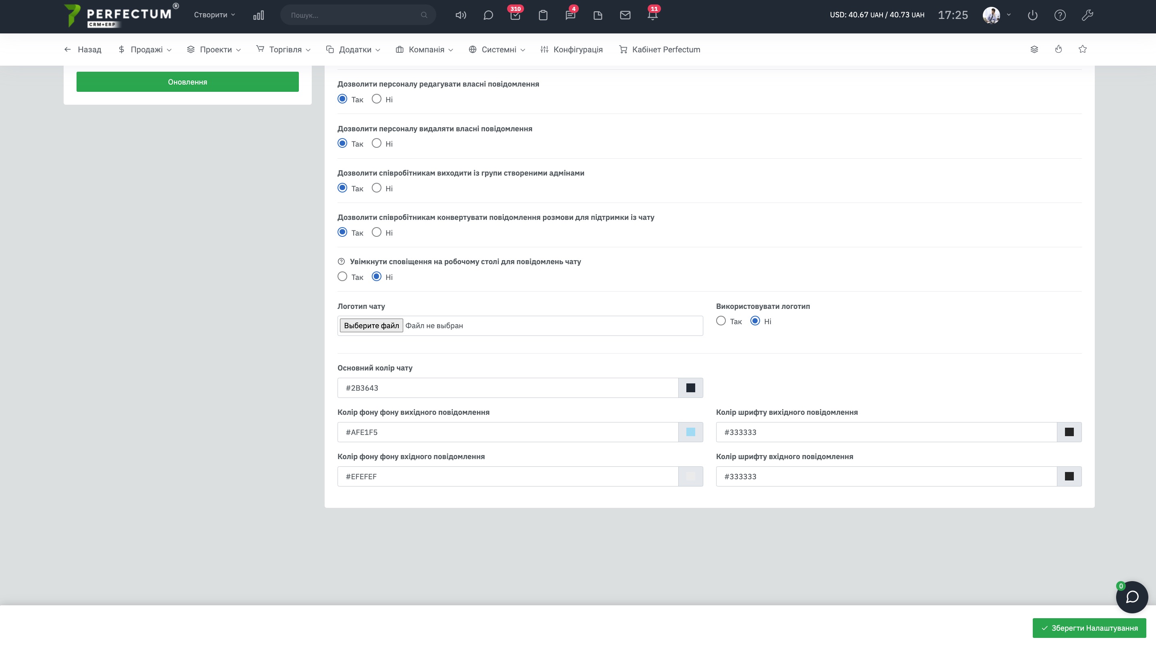Click the mail envelope icon
1156x650 pixels.
625,15
